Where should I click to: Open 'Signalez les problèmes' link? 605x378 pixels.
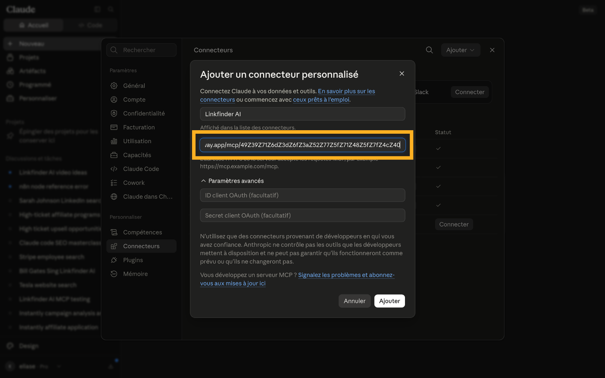tap(346, 275)
